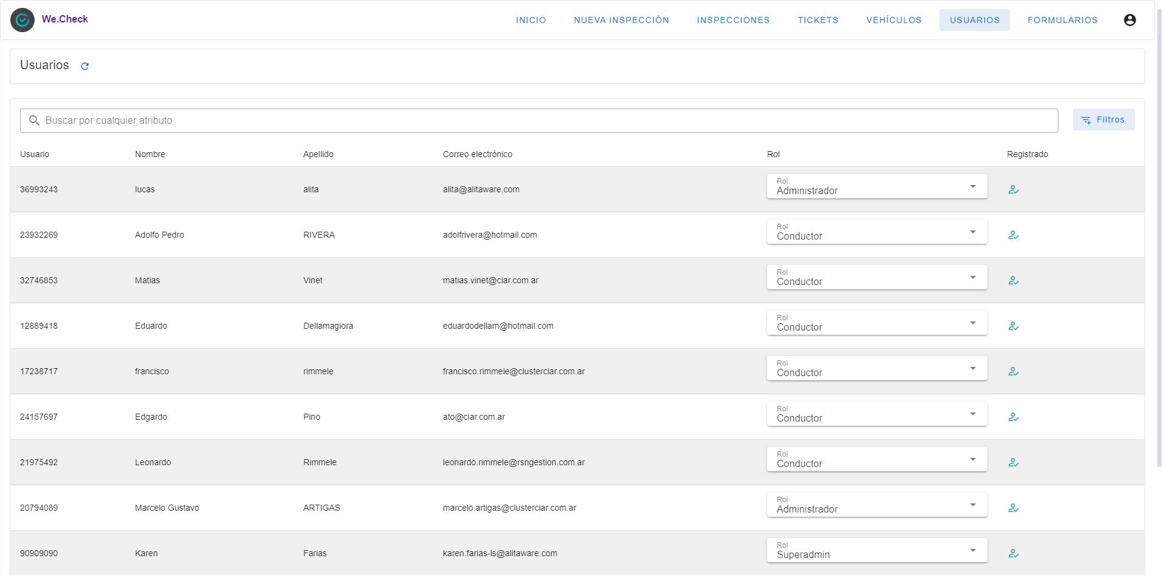
Task: Click registered icon for Eduardo Dellamagiora
Action: click(x=1013, y=326)
